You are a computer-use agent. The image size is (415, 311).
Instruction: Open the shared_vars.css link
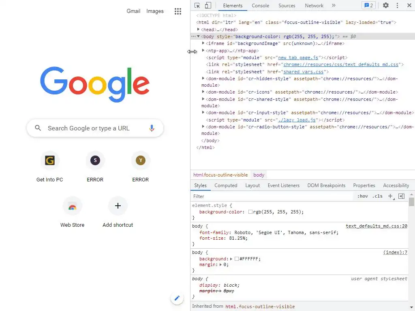[303, 72]
